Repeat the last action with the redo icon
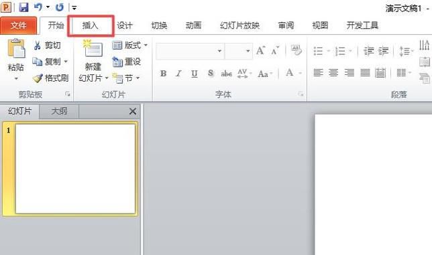 pyautogui.click(x=59, y=7)
